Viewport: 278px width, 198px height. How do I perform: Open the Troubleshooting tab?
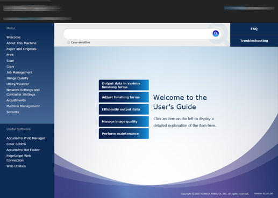pos(254,41)
